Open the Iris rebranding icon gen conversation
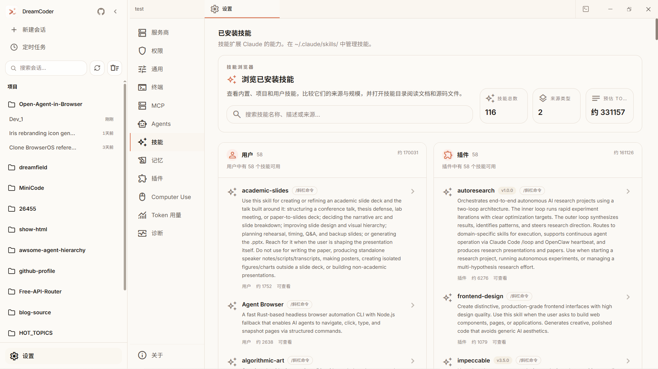This screenshot has height=369, width=658. pos(62,133)
